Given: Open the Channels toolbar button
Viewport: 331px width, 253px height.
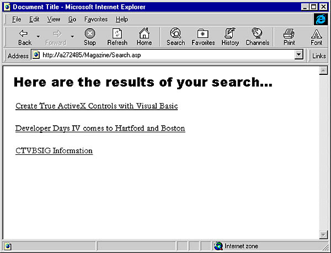Looking at the screenshot, I should tap(257, 37).
